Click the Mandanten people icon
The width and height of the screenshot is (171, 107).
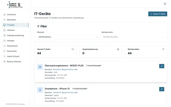pyautogui.click(x=5, y=20)
